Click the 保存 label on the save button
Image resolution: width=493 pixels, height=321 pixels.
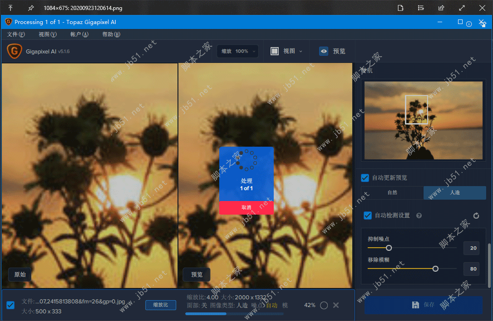[x=429, y=305]
